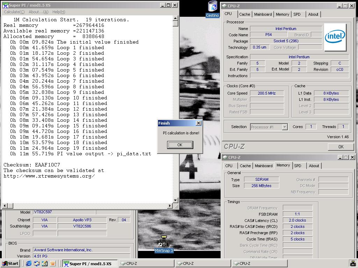This screenshot has height=268, width=358.
Task: Switch to the Mainboard tab in the upper CPU-Z window
Action: pos(263,14)
